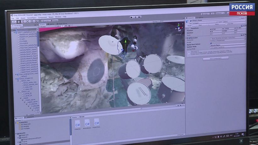Collapse the Animator component foldout
This screenshot has width=258, height=145.
click(x=186, y=38)
